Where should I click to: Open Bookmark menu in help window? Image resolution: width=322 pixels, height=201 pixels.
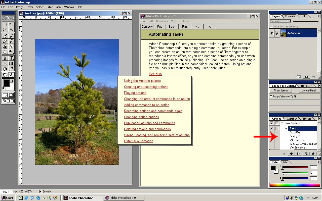[x=162, y=21]
